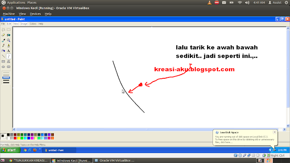290x163 pixels.
Task: Open VirtualBox Devices menu
Action: point(35,14)
